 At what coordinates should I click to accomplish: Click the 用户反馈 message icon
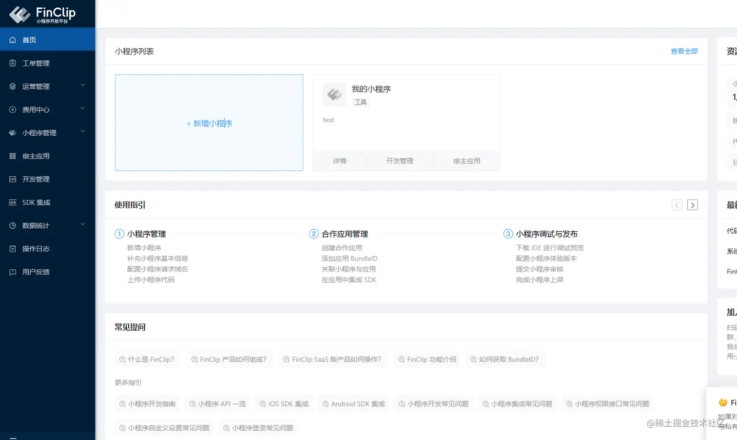tap(13, 272)
